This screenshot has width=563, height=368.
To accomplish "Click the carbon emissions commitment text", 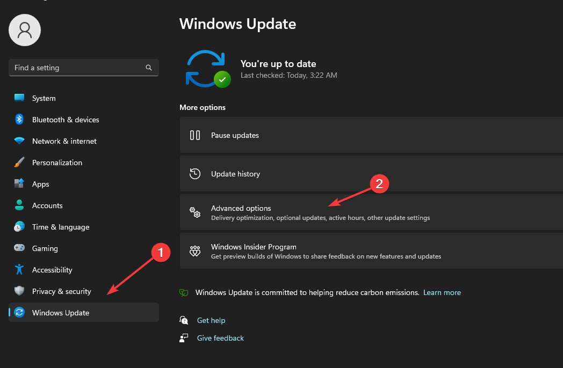I will pyautogui.click(x=307, y=293).
